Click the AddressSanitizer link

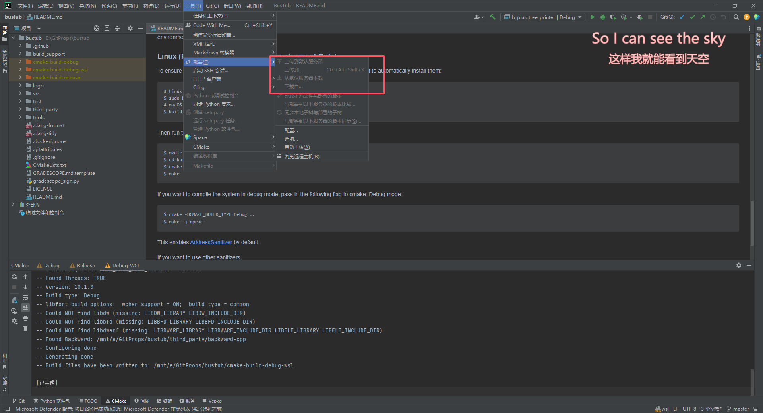pyautogui.click(x=211, y=242)
